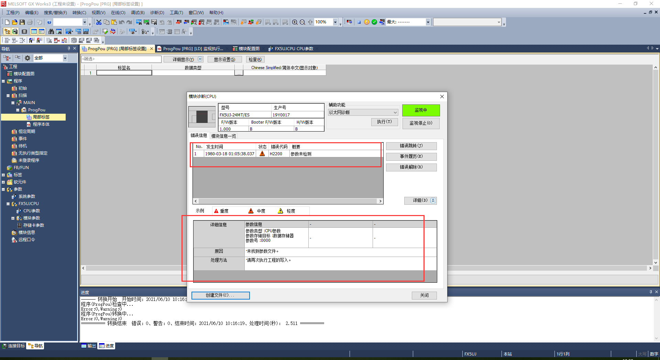Click the binoculars Find icon
Viewport: 660px width, 360px height.
(51, 32)
